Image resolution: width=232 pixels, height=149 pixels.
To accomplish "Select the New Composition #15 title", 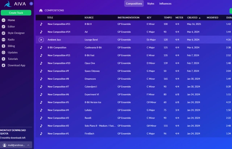I will pos(59,24).
